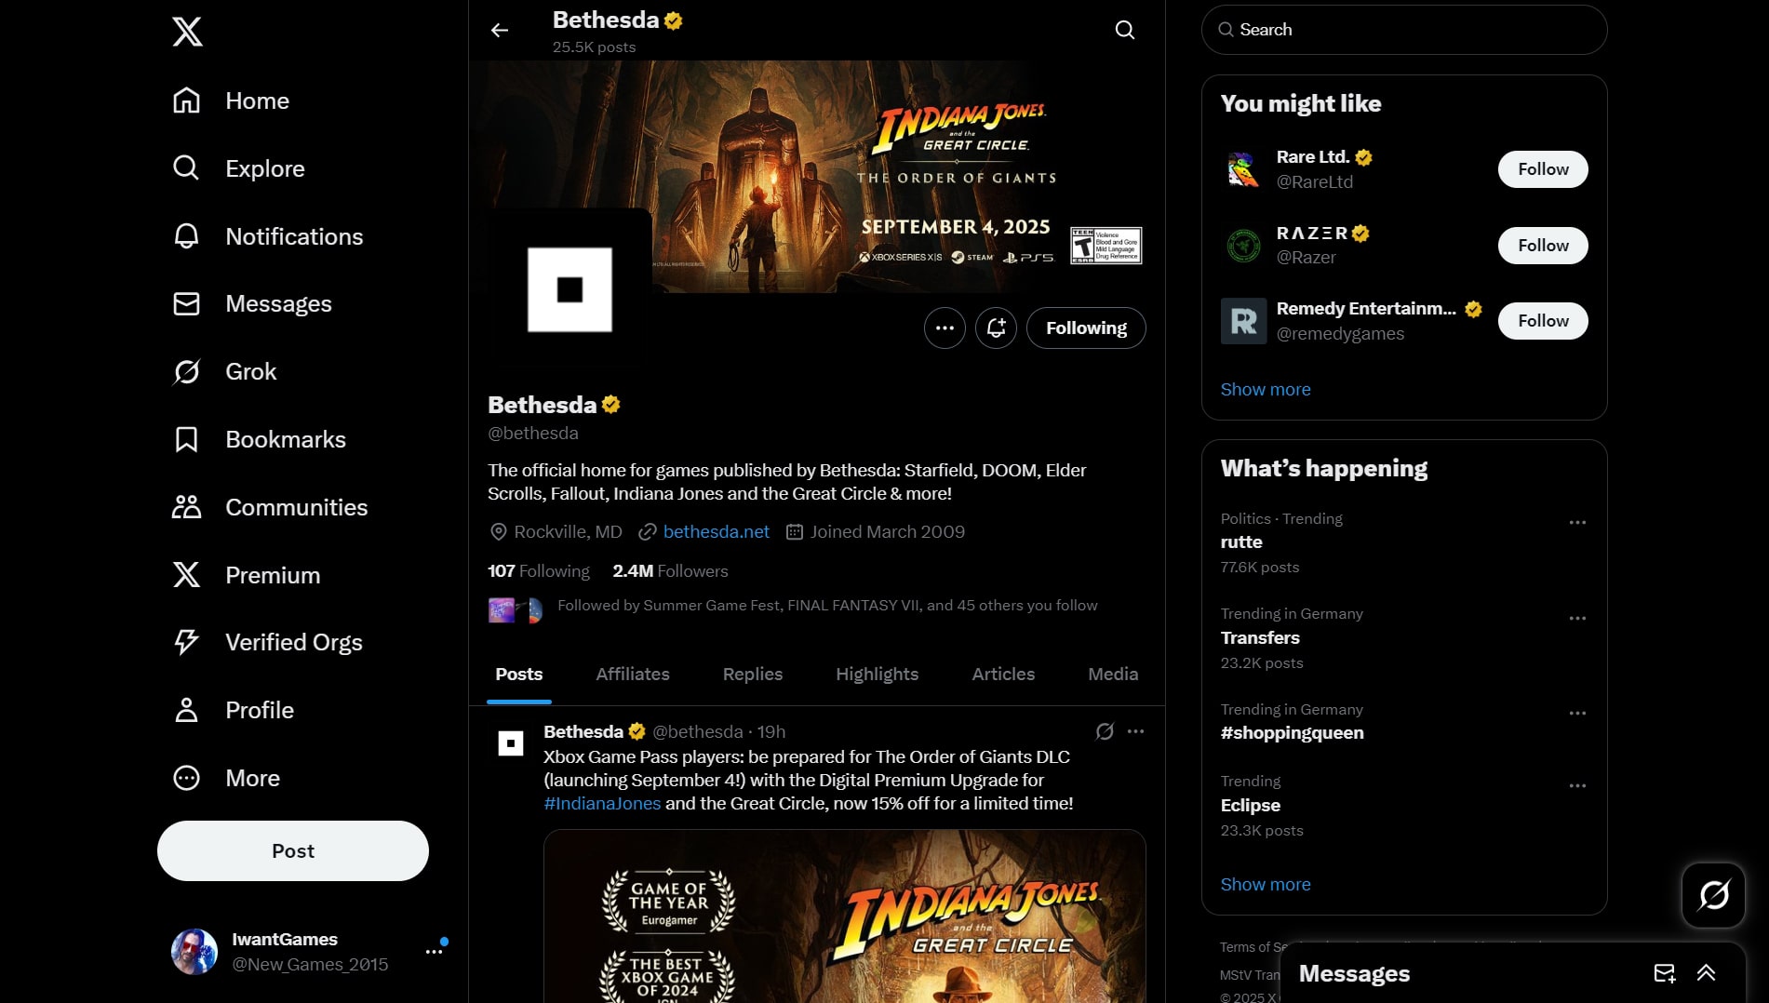Open Premium in the sidebar
This screenshot has height=1003, width=1769.
(246, 575)
